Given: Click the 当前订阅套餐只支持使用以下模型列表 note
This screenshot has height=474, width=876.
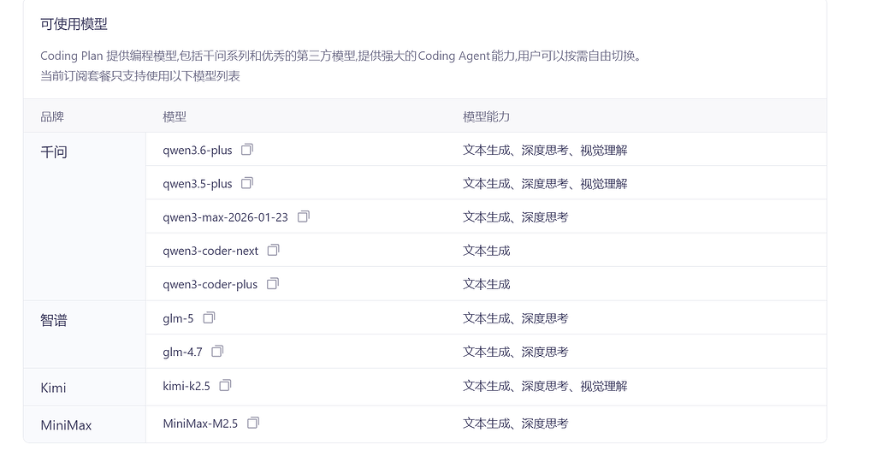Looking at the screenshot, I should click(140, 76).
